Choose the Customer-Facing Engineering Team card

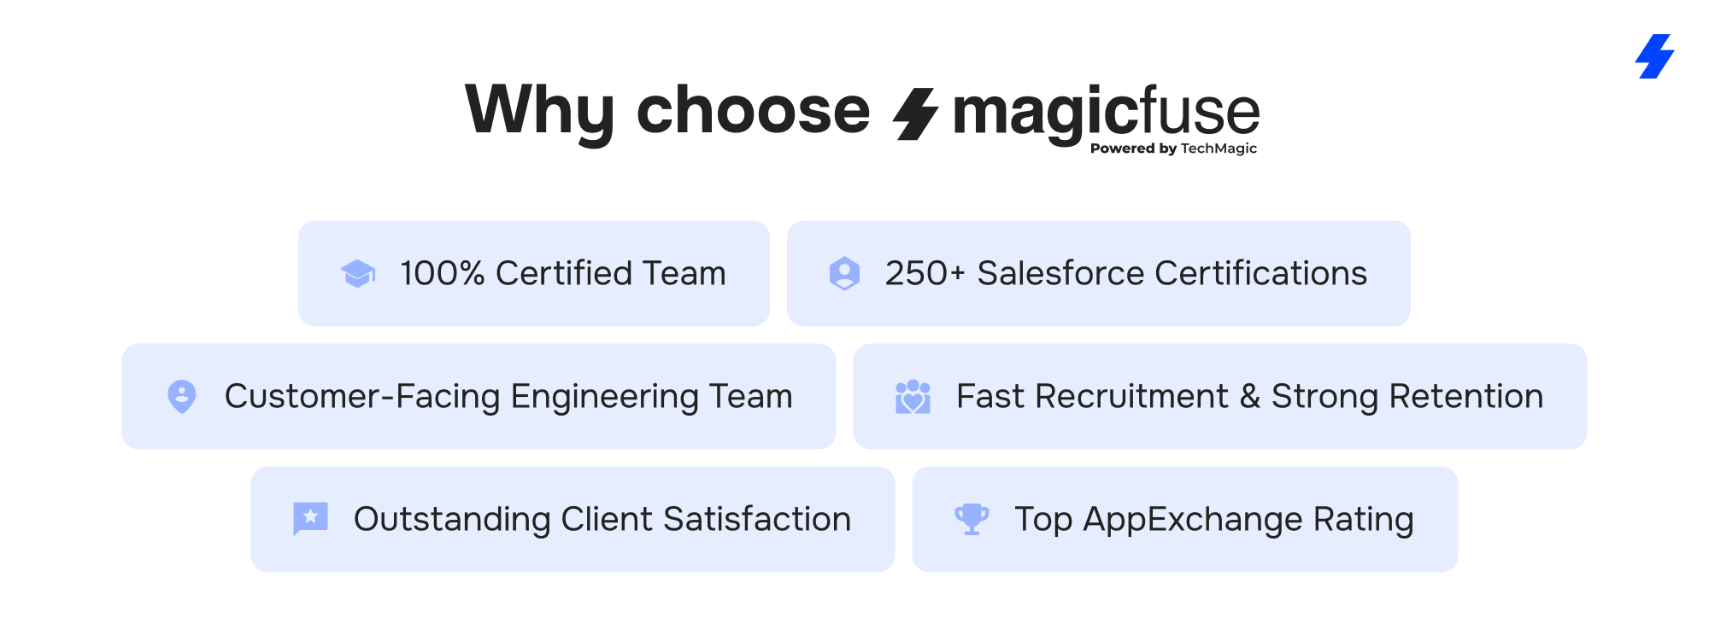(x=479, y=397)
